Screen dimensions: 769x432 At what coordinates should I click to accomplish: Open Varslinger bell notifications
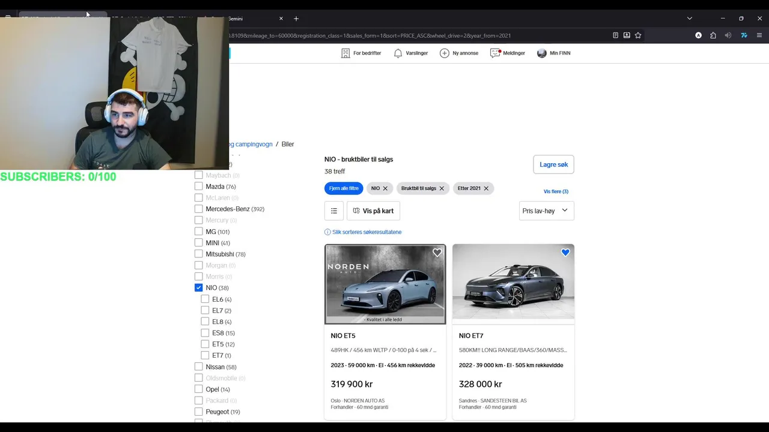coord(398,53)
